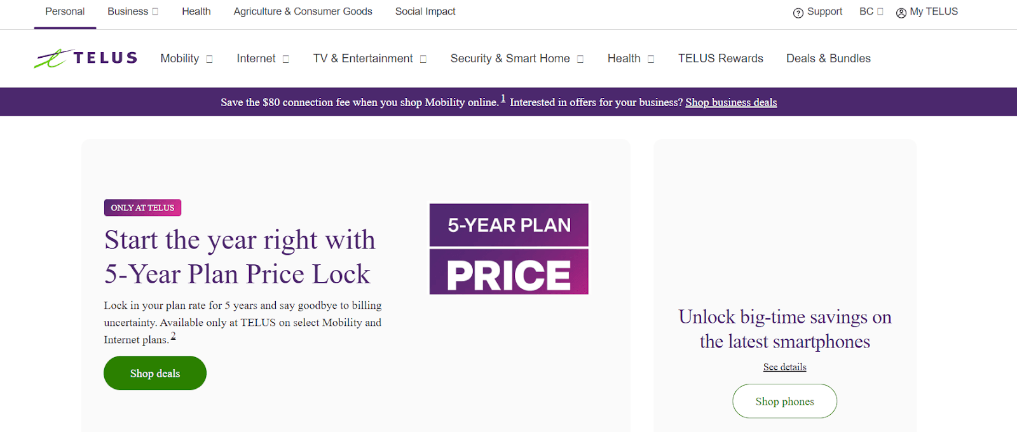This screenshot has height=432, width=1017.
Task: Open See details link
Action: point(784,367)
